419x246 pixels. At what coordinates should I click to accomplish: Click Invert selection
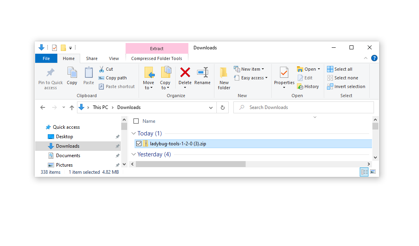point(346,86)
